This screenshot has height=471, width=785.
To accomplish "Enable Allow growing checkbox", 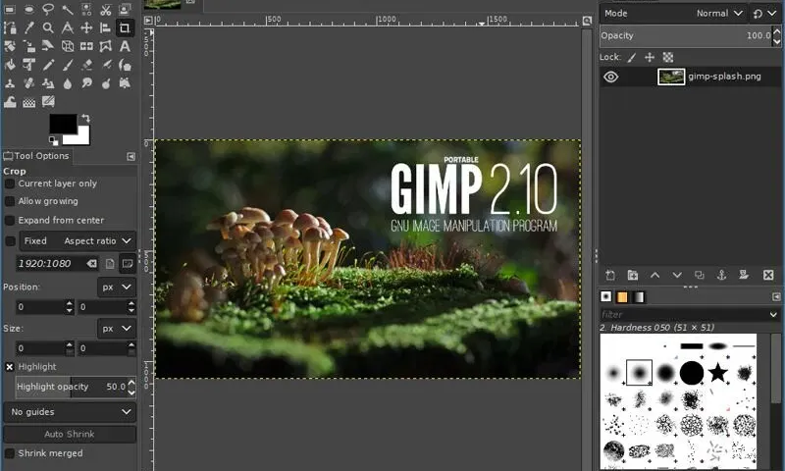I will pos(10,201).
